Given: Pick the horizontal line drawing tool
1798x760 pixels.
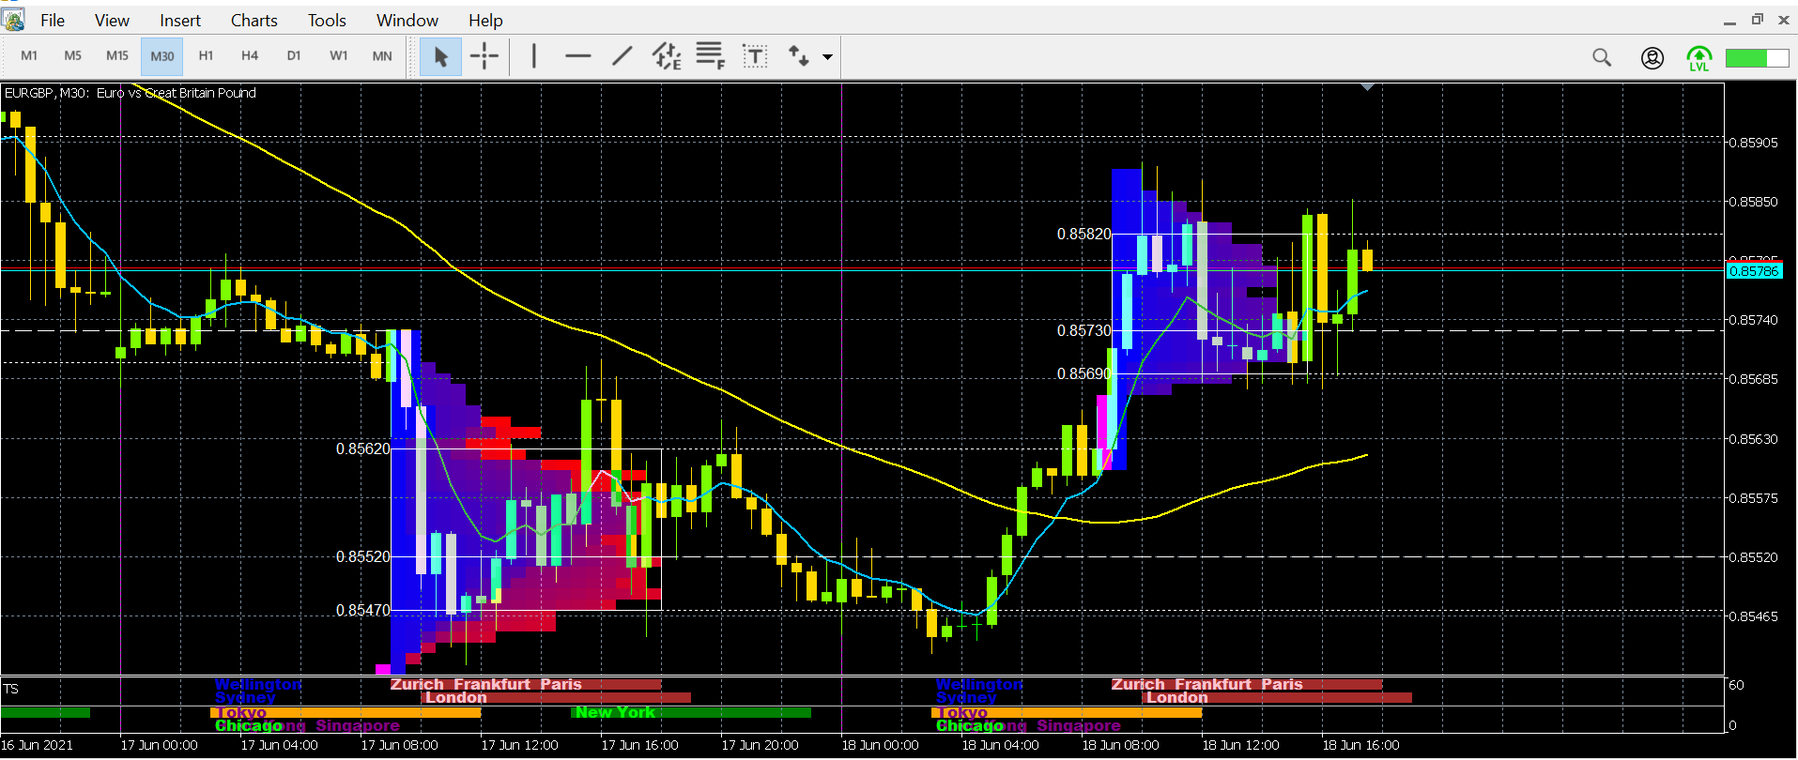Looking at the screenshot, I should tap(578, 56).
